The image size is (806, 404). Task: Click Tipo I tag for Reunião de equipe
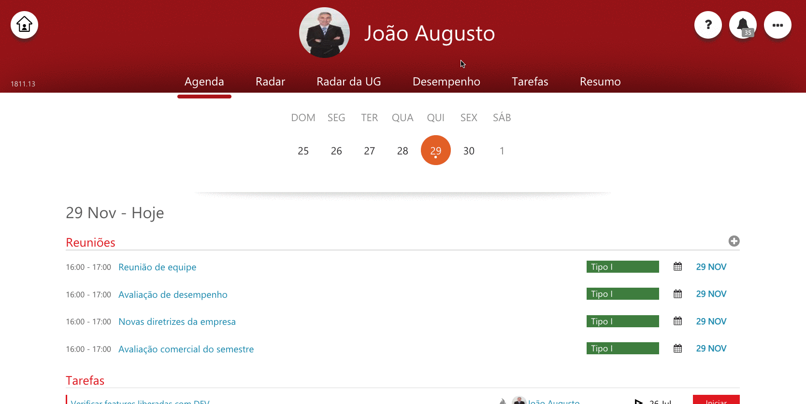point(623,267)
